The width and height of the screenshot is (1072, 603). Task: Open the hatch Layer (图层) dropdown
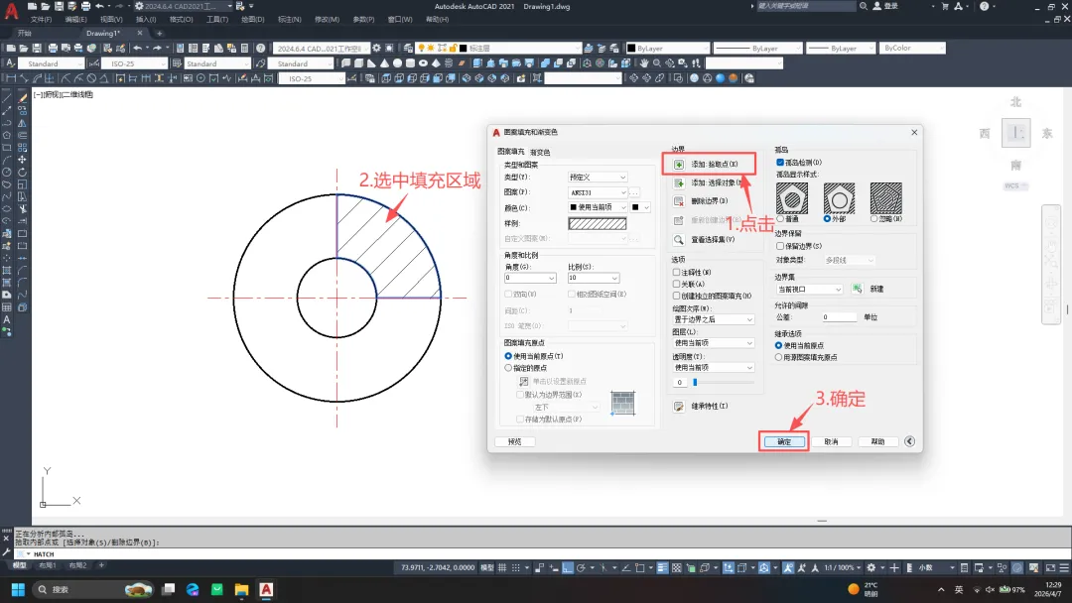coord(713,343)
